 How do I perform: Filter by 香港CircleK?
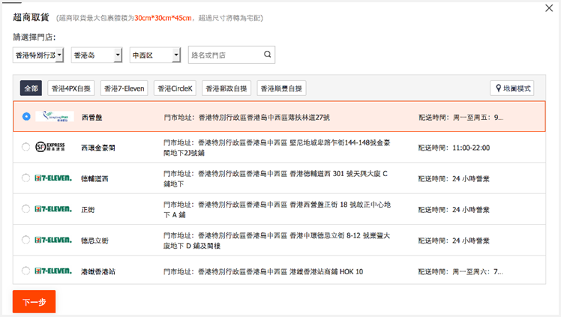click(175, 88)
